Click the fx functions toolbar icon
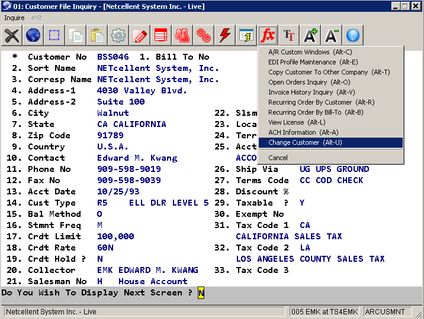The image size is (424, 319). point(268,35)
